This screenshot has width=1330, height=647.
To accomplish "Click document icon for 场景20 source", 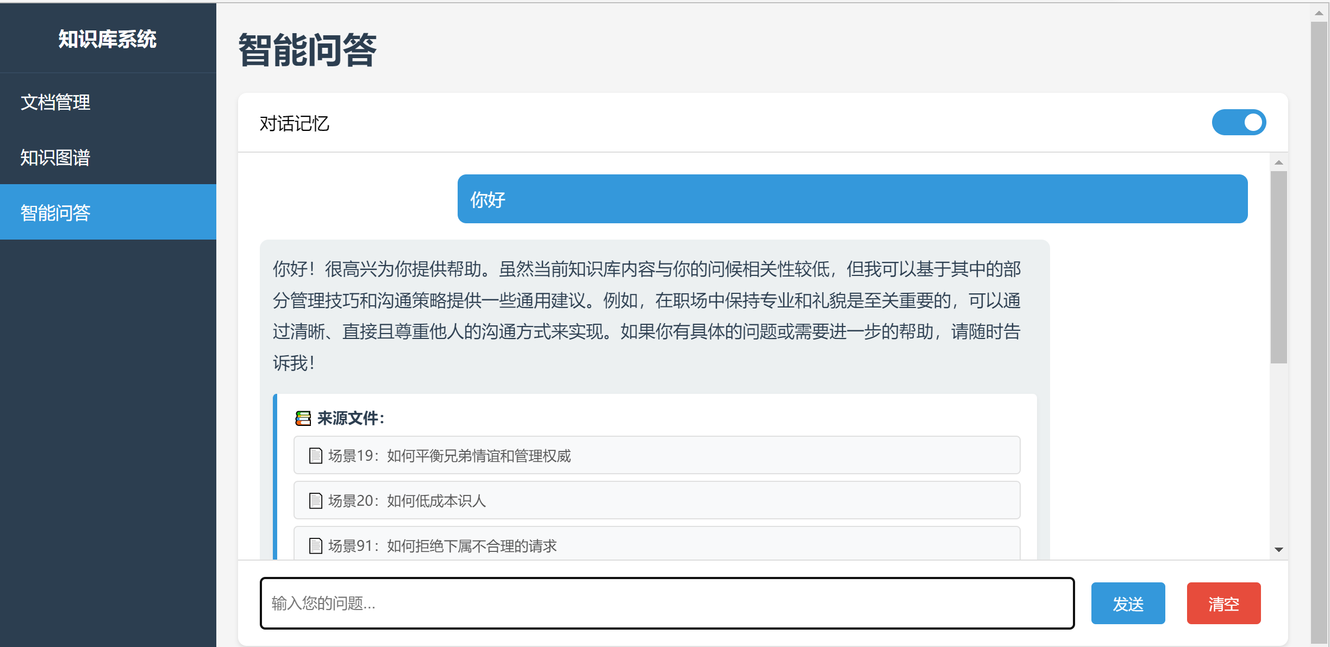I will pyautogui.click(x=316, y=500).
